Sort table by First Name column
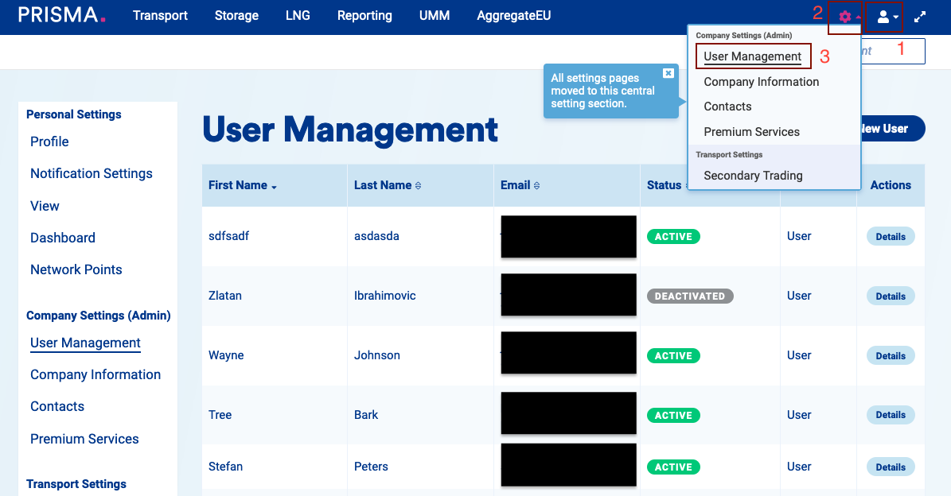Viewport: 951px width, 496px height. point(242,185)
